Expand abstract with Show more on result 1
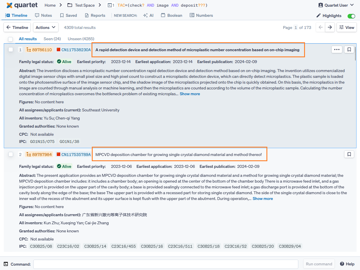The image size is (360, 270). click(190, 94)
